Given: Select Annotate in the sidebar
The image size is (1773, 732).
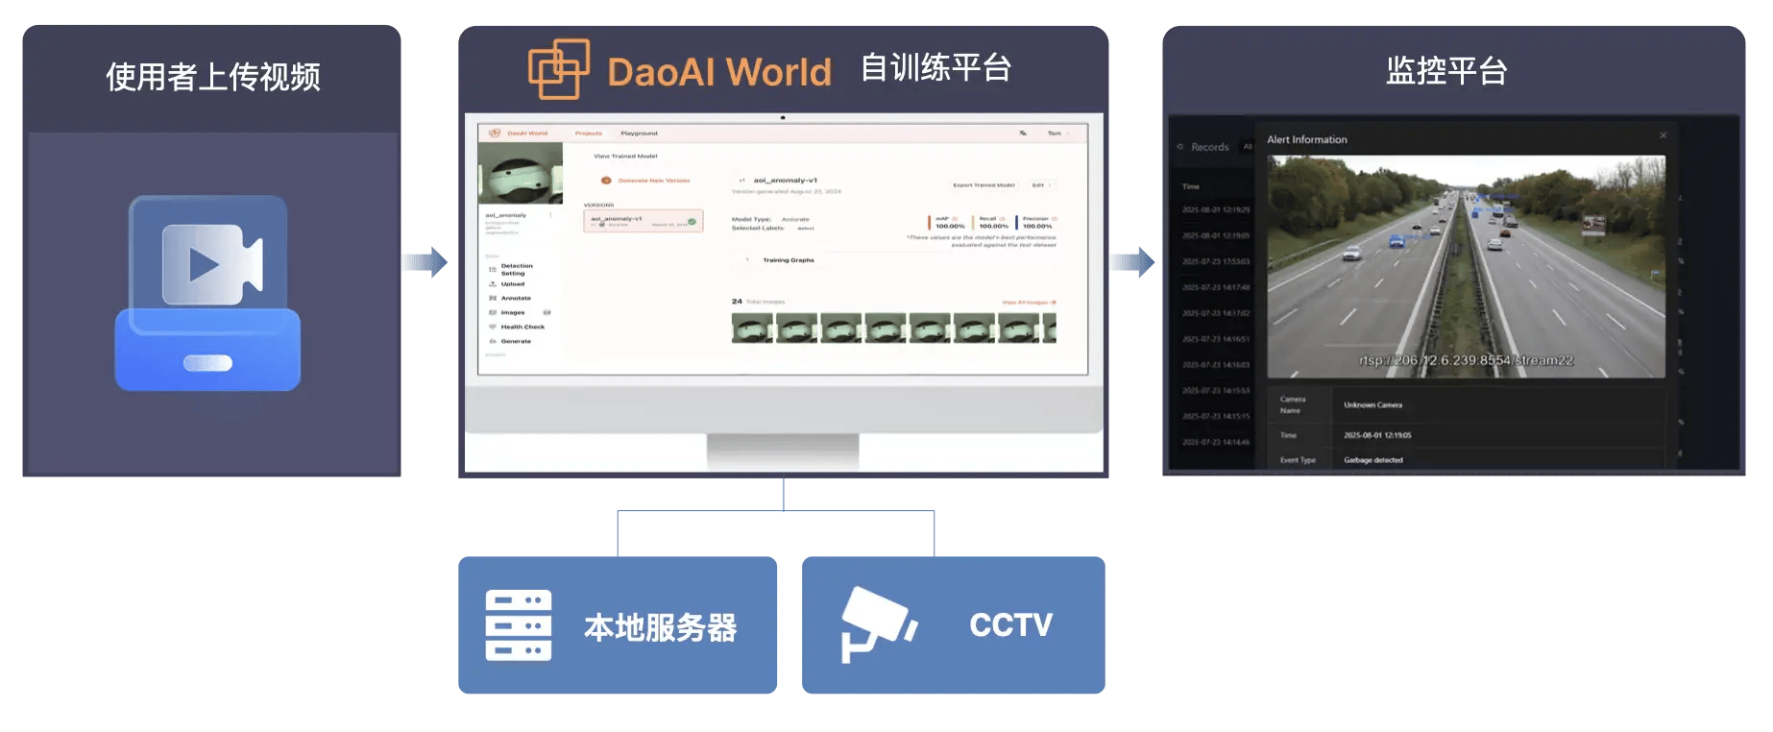Looking at the screenshot, I should 516,299.
